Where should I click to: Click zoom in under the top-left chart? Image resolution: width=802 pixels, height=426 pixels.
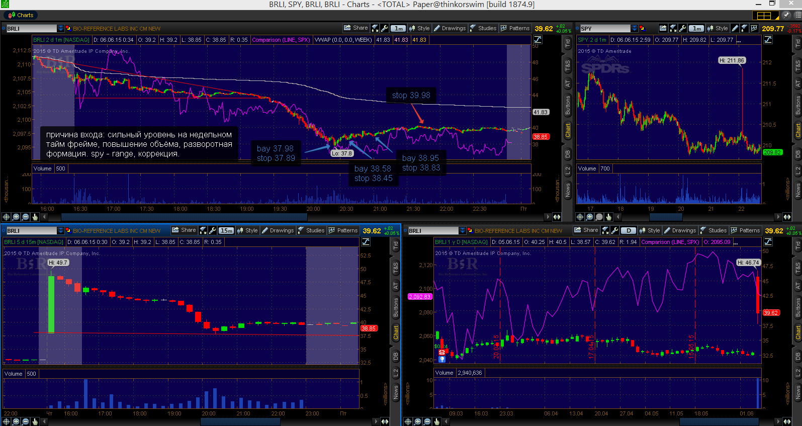point(16,217)
